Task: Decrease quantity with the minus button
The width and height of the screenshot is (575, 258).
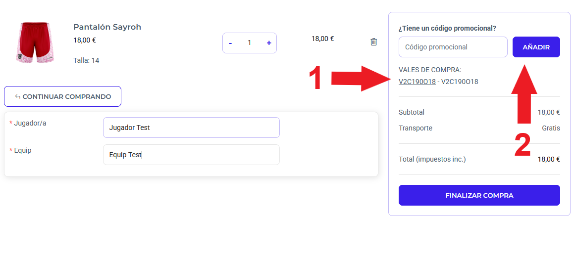Action: coord(230,43)
